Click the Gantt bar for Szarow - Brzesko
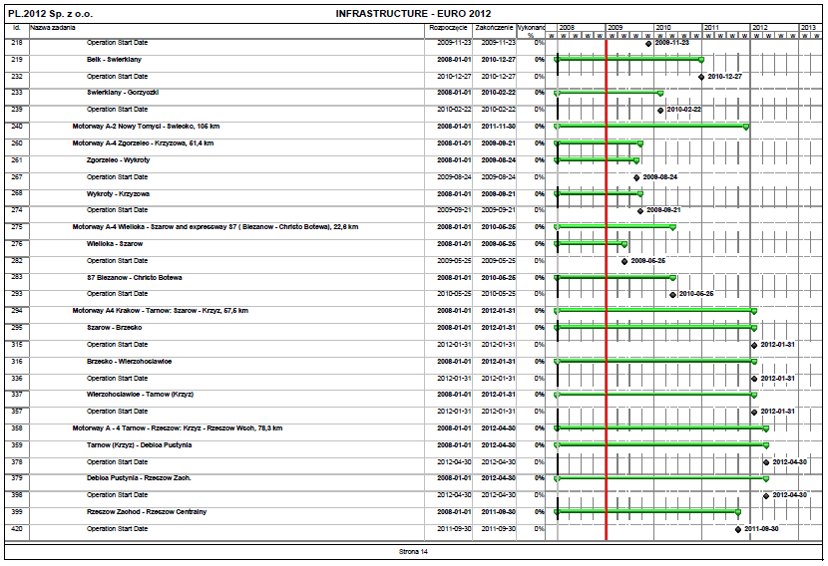This screenshot has height=566, width=828. (655, 327)
